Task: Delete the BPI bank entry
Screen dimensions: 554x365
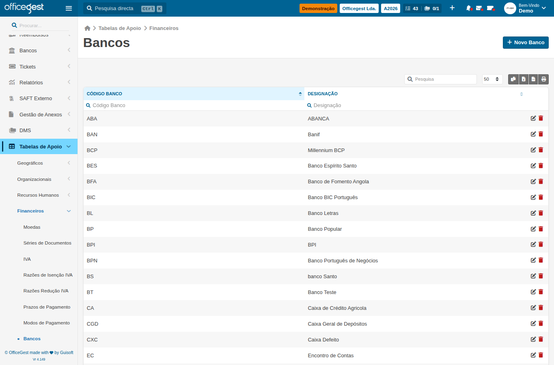Action: 541,245
